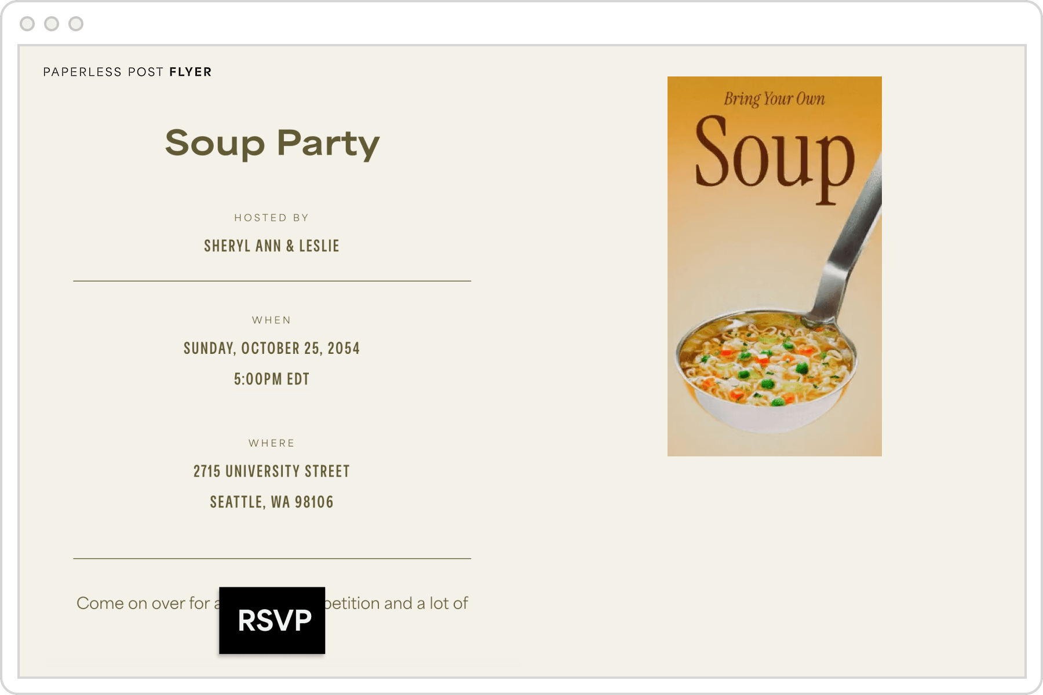Click the hosts' names Sheryl Ann & Leslie
1043x695 pixels.
272,246
